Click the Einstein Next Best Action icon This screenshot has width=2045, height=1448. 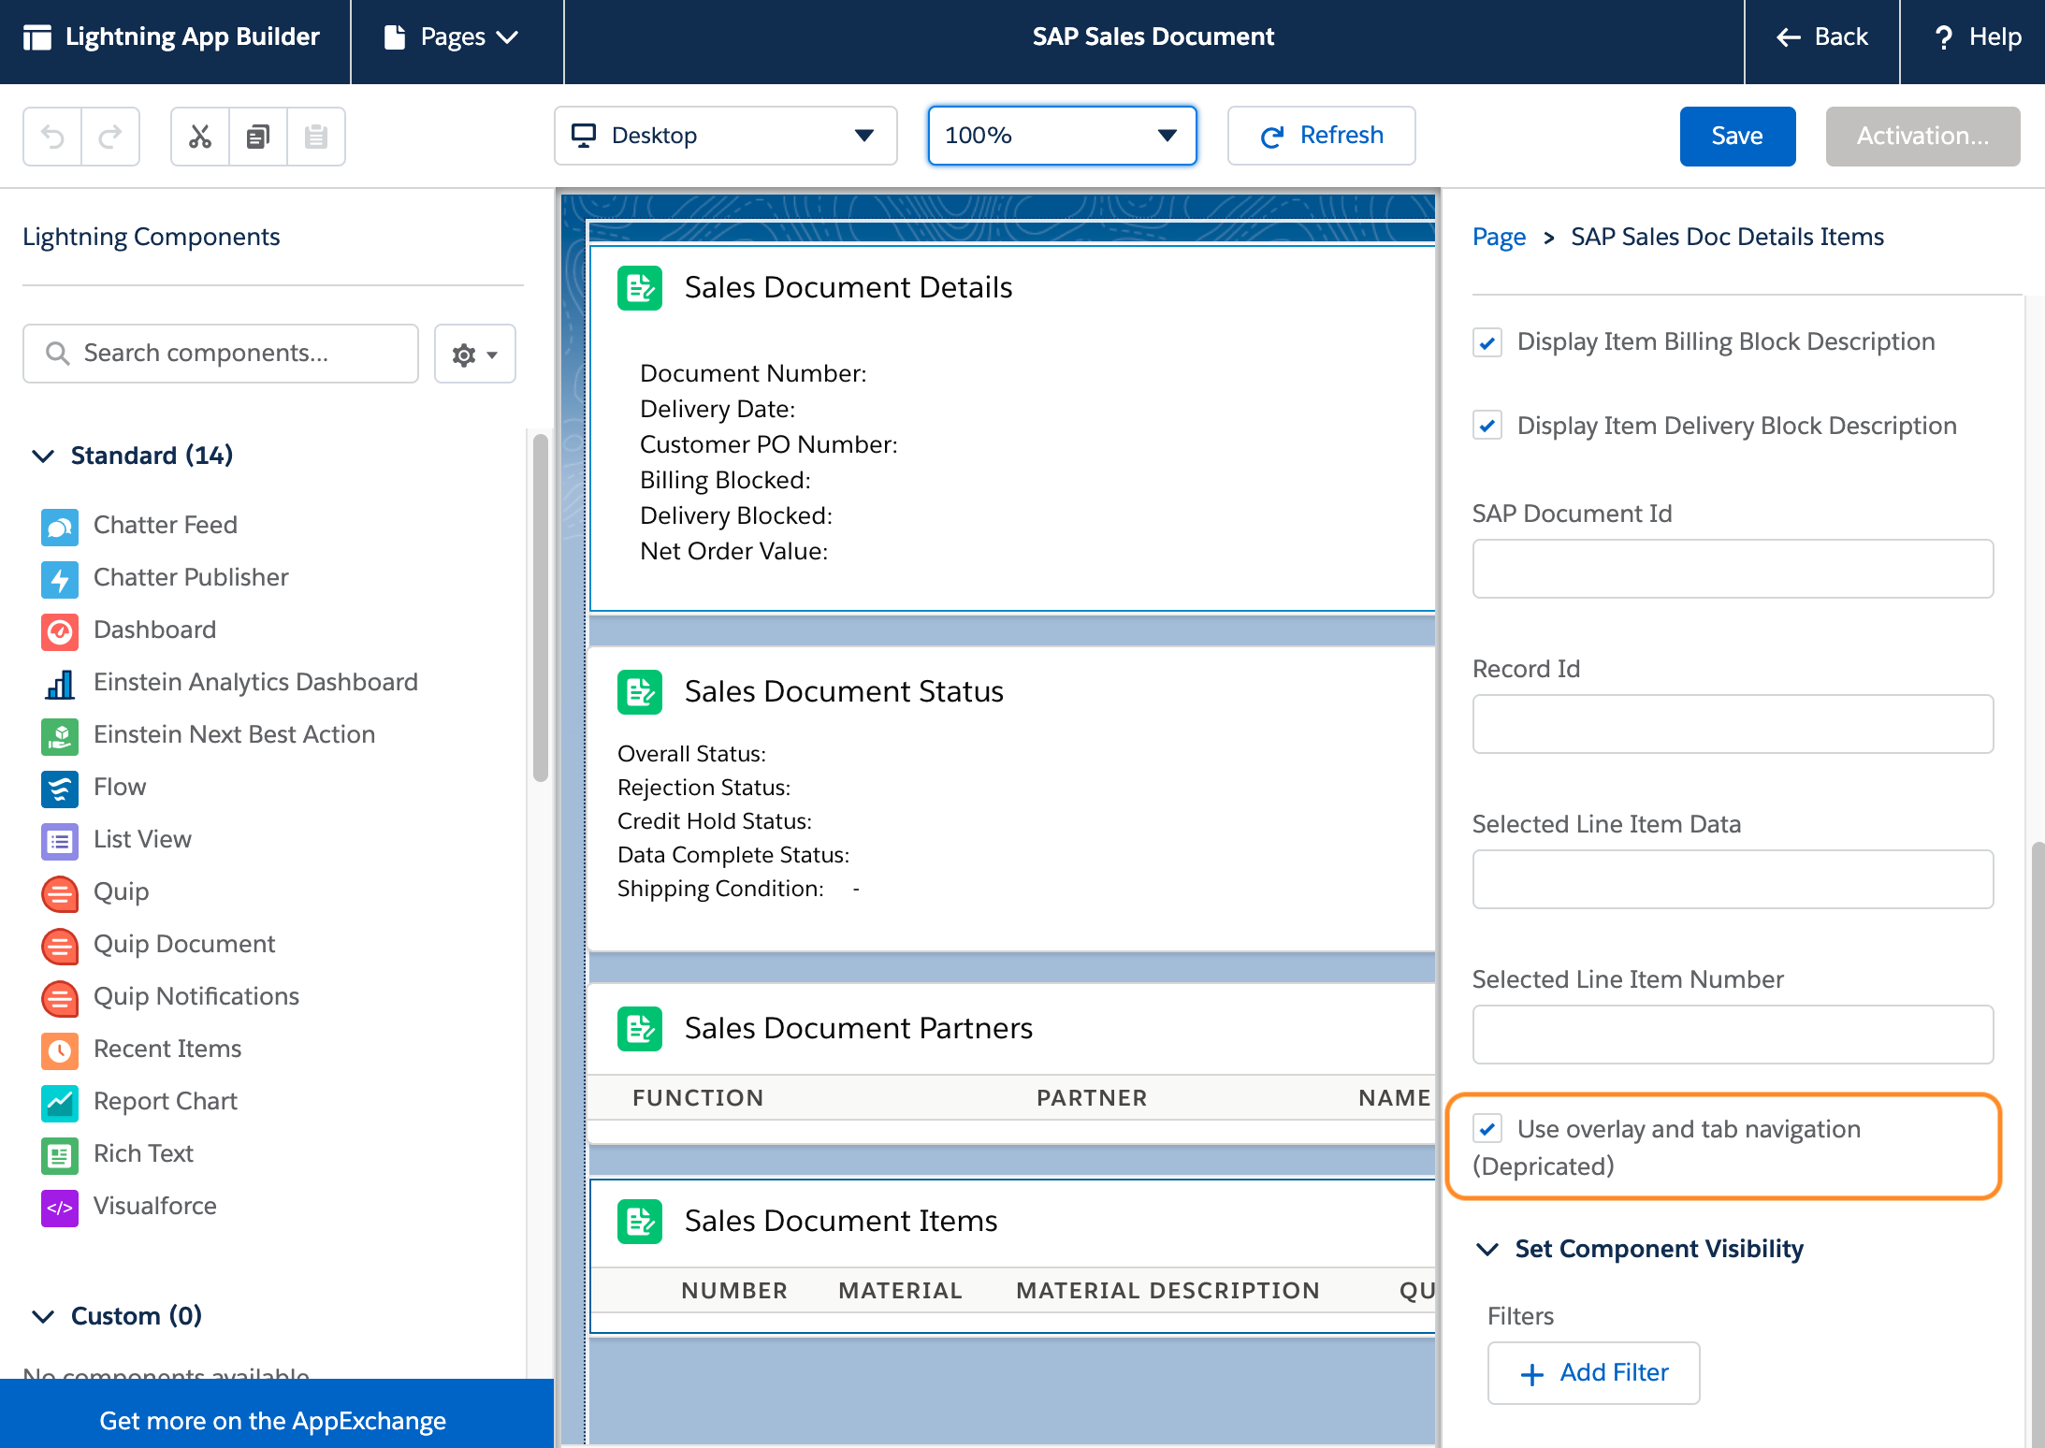pos(60,736)
